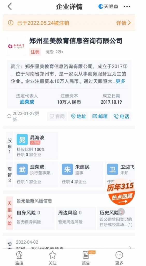Open the 报告 report tab
Screen dimensions: 146x266
(86, 258)
